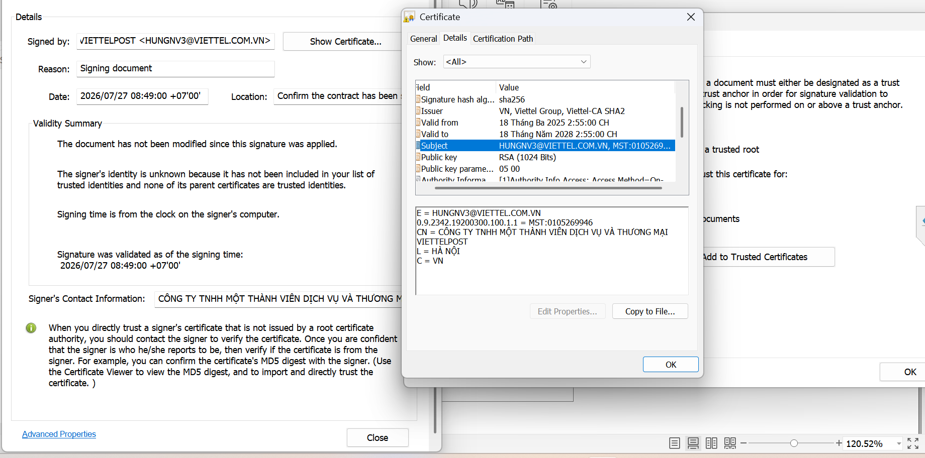This screenshot has width=925, height=458.
Task: Click the Reason field 'Signing document'
Action: [175, 69]
